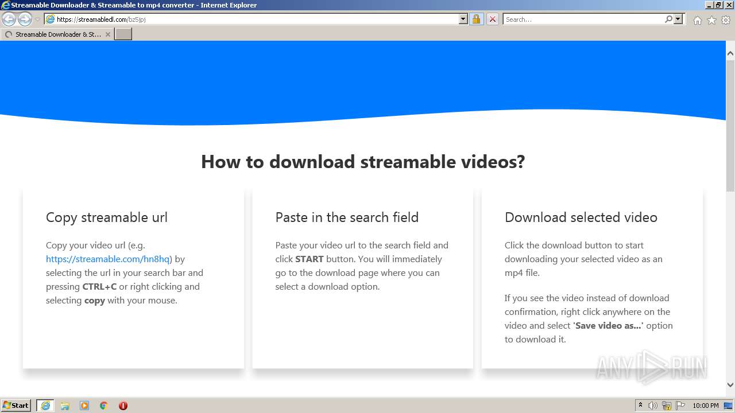
Task: Open the recent pages dropdown arrow
Action: [37, 20]
